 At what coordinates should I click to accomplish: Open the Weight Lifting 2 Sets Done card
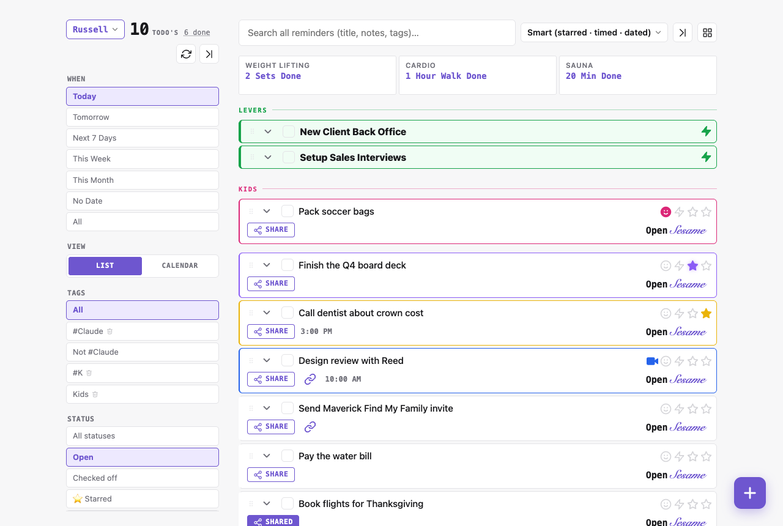317,75
